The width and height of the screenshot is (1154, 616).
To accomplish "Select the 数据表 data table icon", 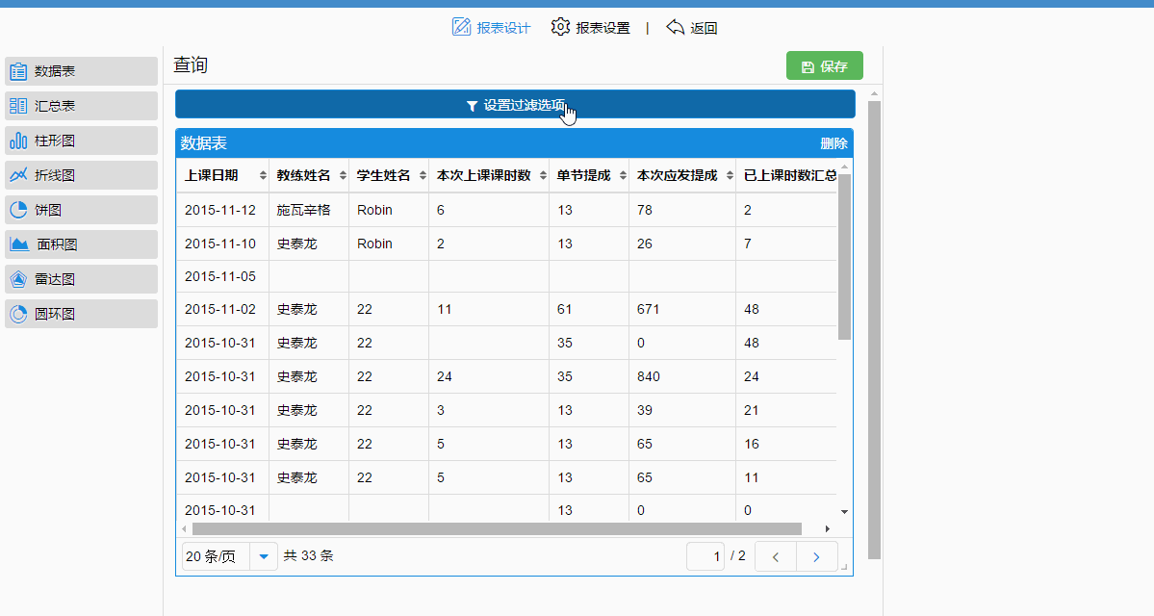I will [18, 71].
